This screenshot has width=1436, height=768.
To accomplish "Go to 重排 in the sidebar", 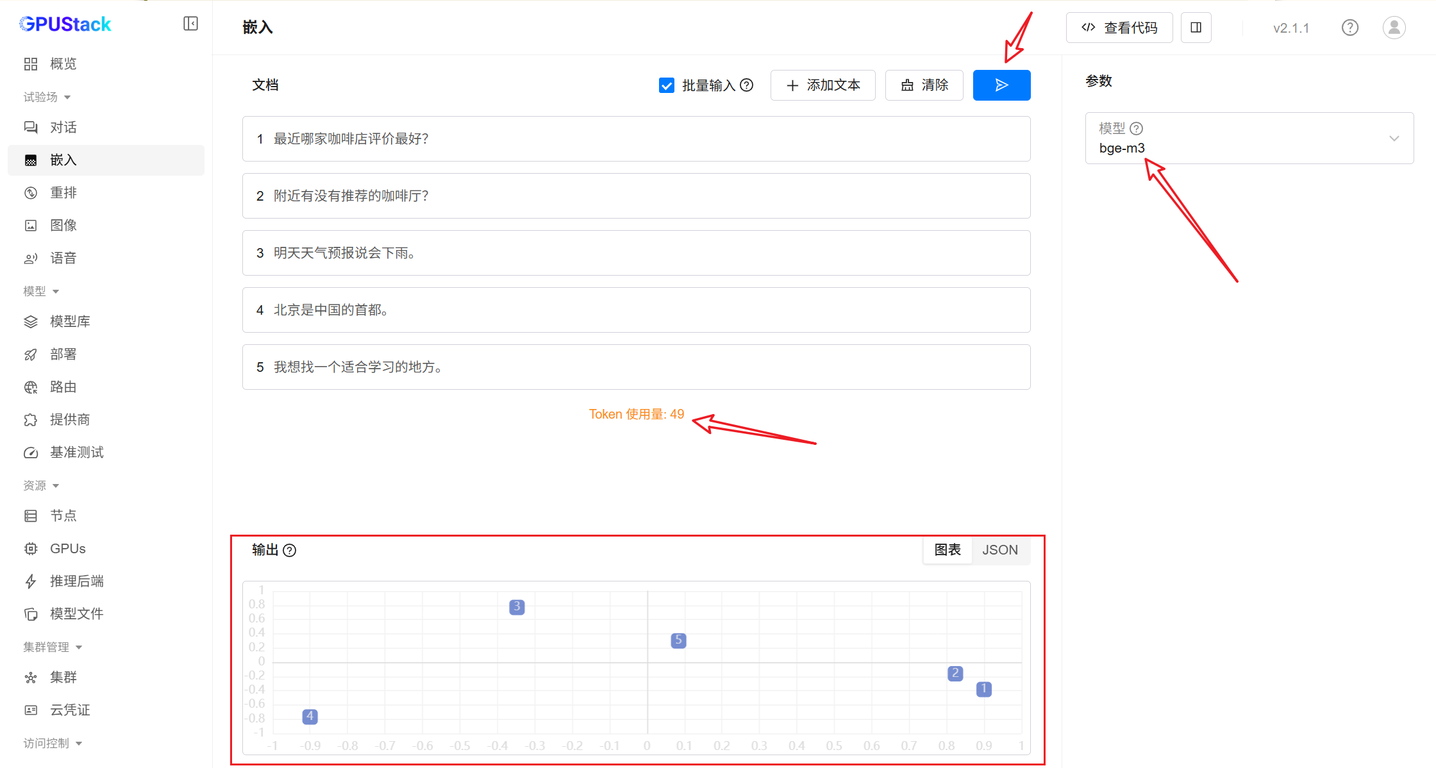I will click(63, 192).
